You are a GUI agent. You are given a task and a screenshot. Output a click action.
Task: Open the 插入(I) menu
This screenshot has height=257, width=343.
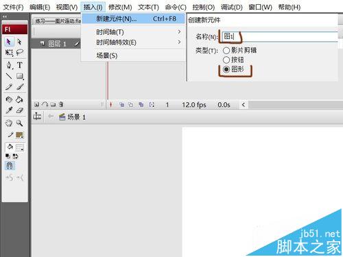point(93,7)
